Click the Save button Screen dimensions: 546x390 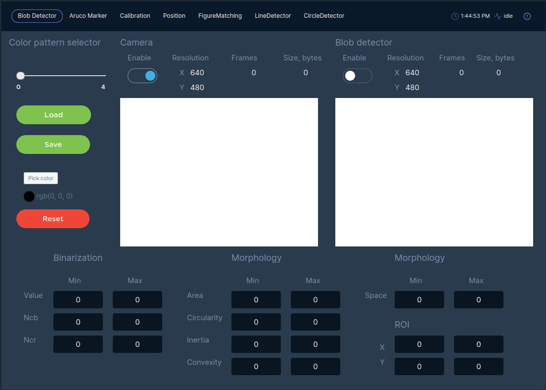coord(53,145)
